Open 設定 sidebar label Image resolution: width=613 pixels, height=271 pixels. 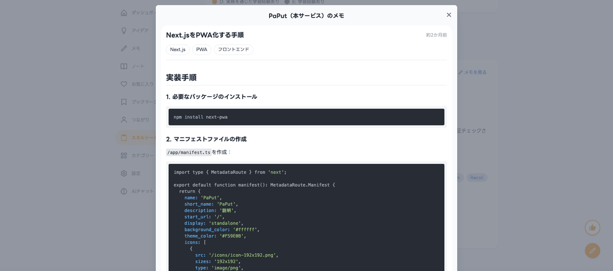pyautogui.click(x=136, y=173)
